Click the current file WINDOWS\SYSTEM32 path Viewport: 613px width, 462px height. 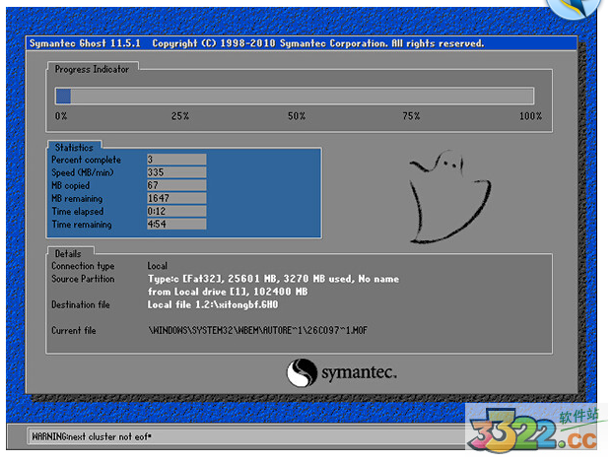tap(257, 330)
